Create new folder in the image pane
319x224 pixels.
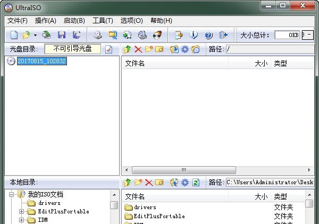(149, 49)
